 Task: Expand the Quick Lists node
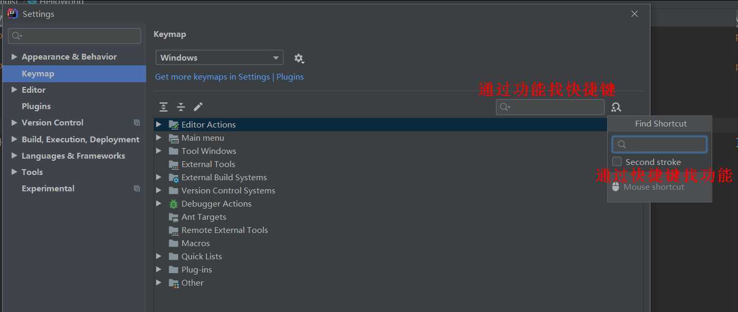[x=159, y=256]
